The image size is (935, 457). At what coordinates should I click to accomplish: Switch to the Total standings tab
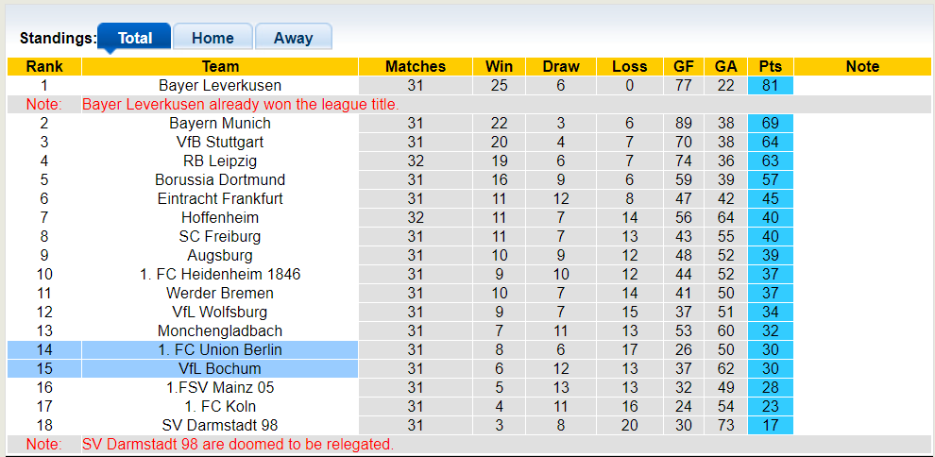tap(134, 38)
